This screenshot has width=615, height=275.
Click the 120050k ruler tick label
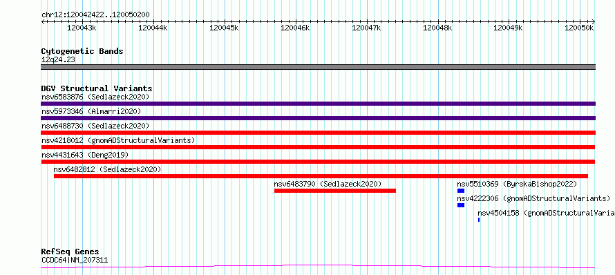(579, 28)
